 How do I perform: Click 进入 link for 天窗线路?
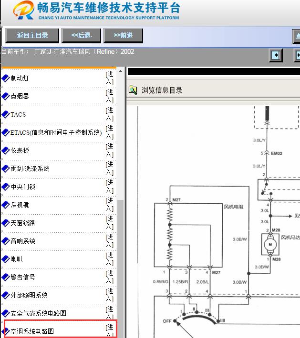(110, 223)
